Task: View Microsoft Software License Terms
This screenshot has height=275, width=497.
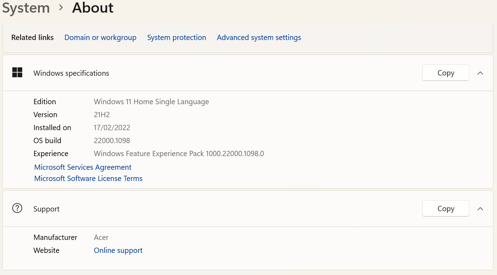Action: pyautogui.click(x=88, y=179)
